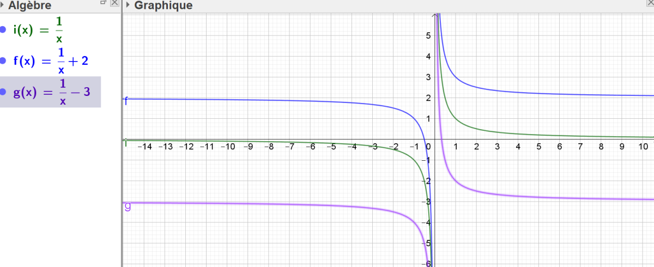
Task: Click the green label i near the x-axis
Action: (x=126, y=143)
